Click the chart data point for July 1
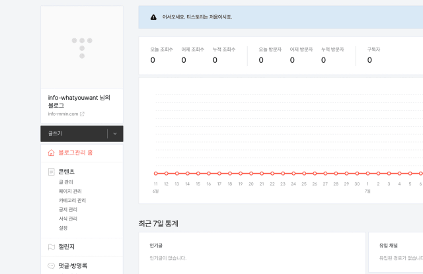423x274 pixels. (x=367, y=174)
